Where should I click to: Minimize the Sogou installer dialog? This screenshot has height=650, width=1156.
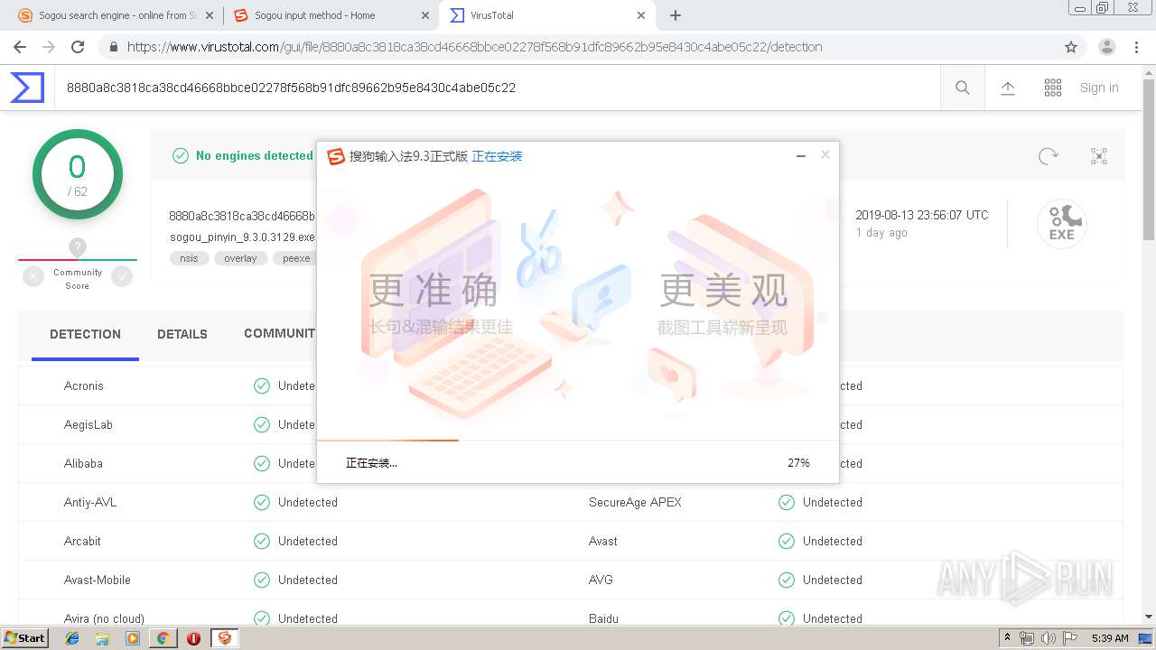tap(800, 156)
